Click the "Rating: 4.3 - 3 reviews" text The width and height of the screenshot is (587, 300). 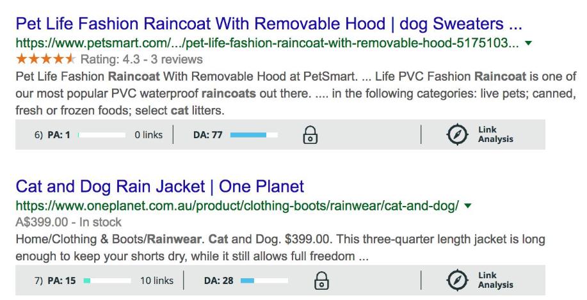(142, 59)
